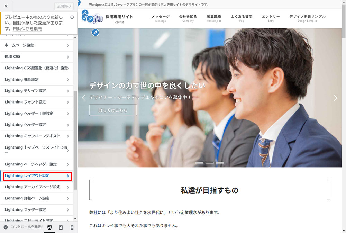
Task: Click the collapse controls arrow icon
Action: (x=6, y=227)
